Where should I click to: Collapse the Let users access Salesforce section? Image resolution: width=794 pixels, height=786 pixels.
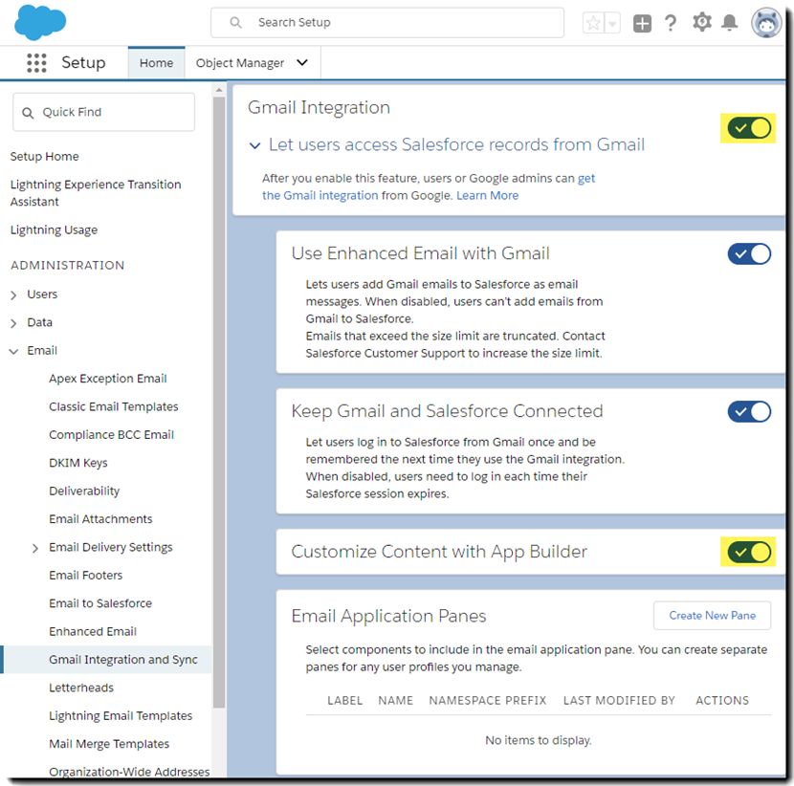[x=254, y=145]
